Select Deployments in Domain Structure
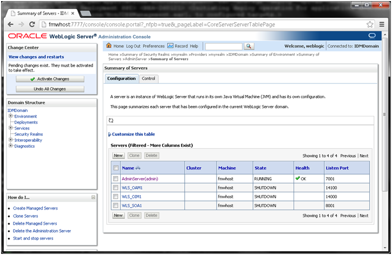 click(x=26, y=122)
